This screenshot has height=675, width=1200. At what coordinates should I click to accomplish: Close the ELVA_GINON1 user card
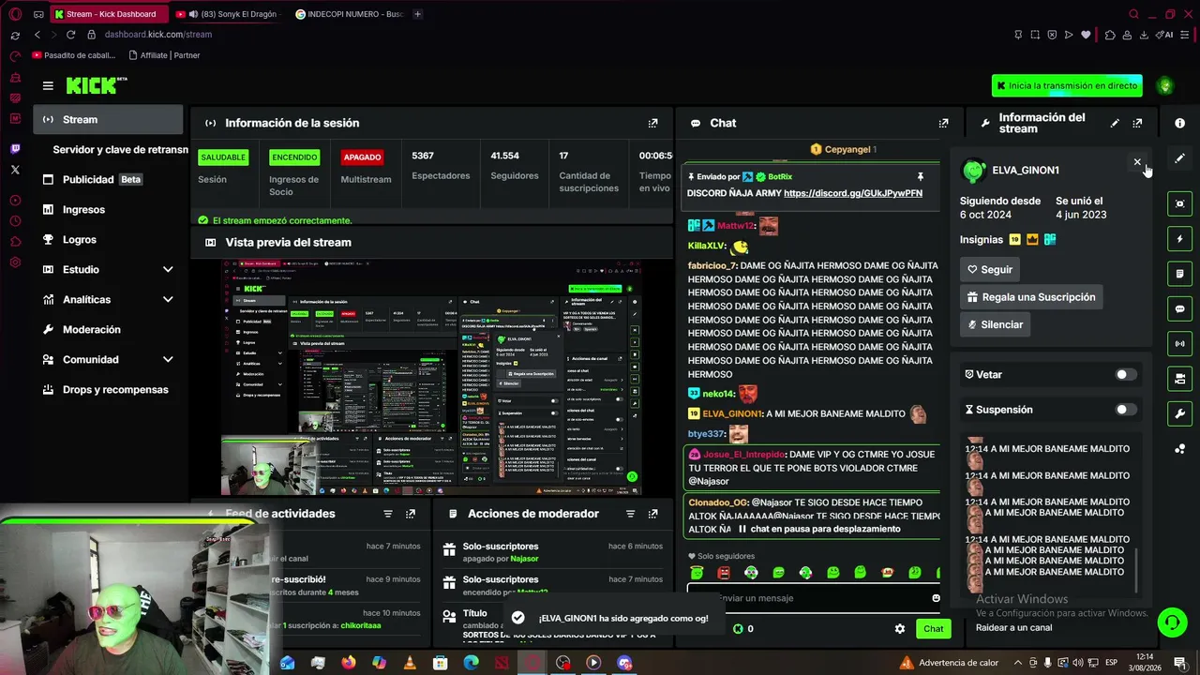click(x=1137, y=162)
